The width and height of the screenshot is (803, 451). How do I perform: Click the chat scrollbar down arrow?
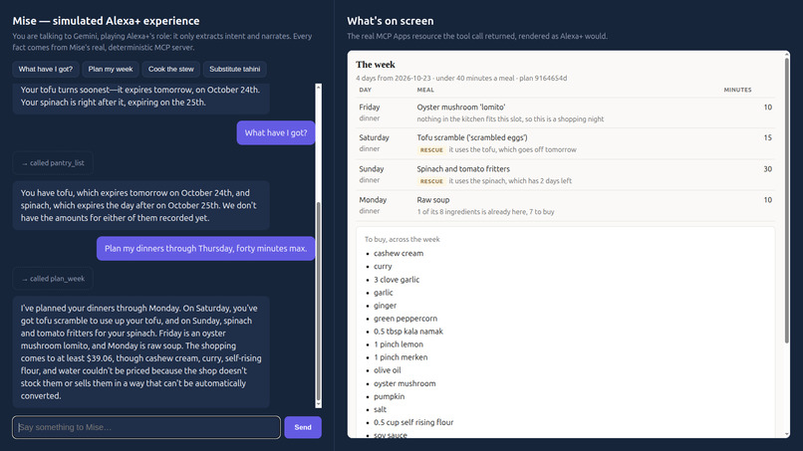click(x=319, y=404)
